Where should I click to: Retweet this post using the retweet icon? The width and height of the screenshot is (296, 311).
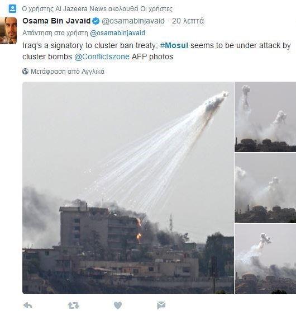73,305
